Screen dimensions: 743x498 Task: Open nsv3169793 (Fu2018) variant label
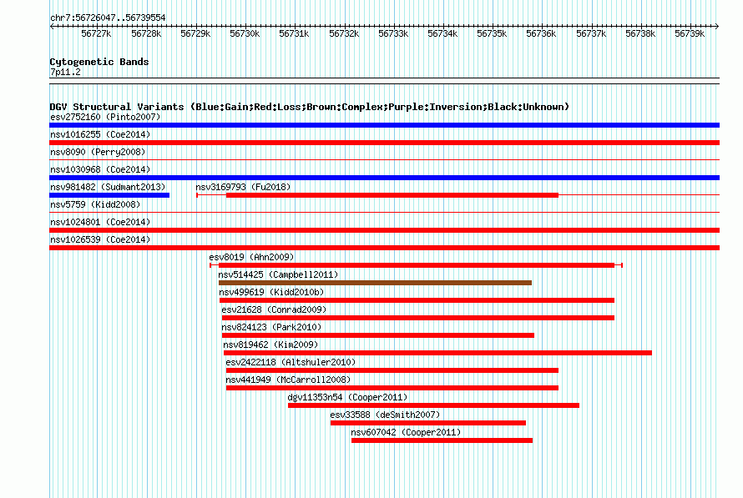[x=243, y=187]
